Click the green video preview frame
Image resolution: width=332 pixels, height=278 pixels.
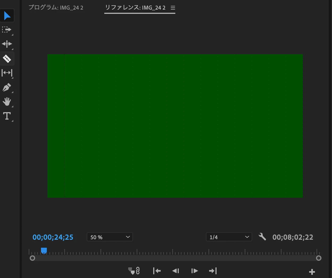coord(175,126)
